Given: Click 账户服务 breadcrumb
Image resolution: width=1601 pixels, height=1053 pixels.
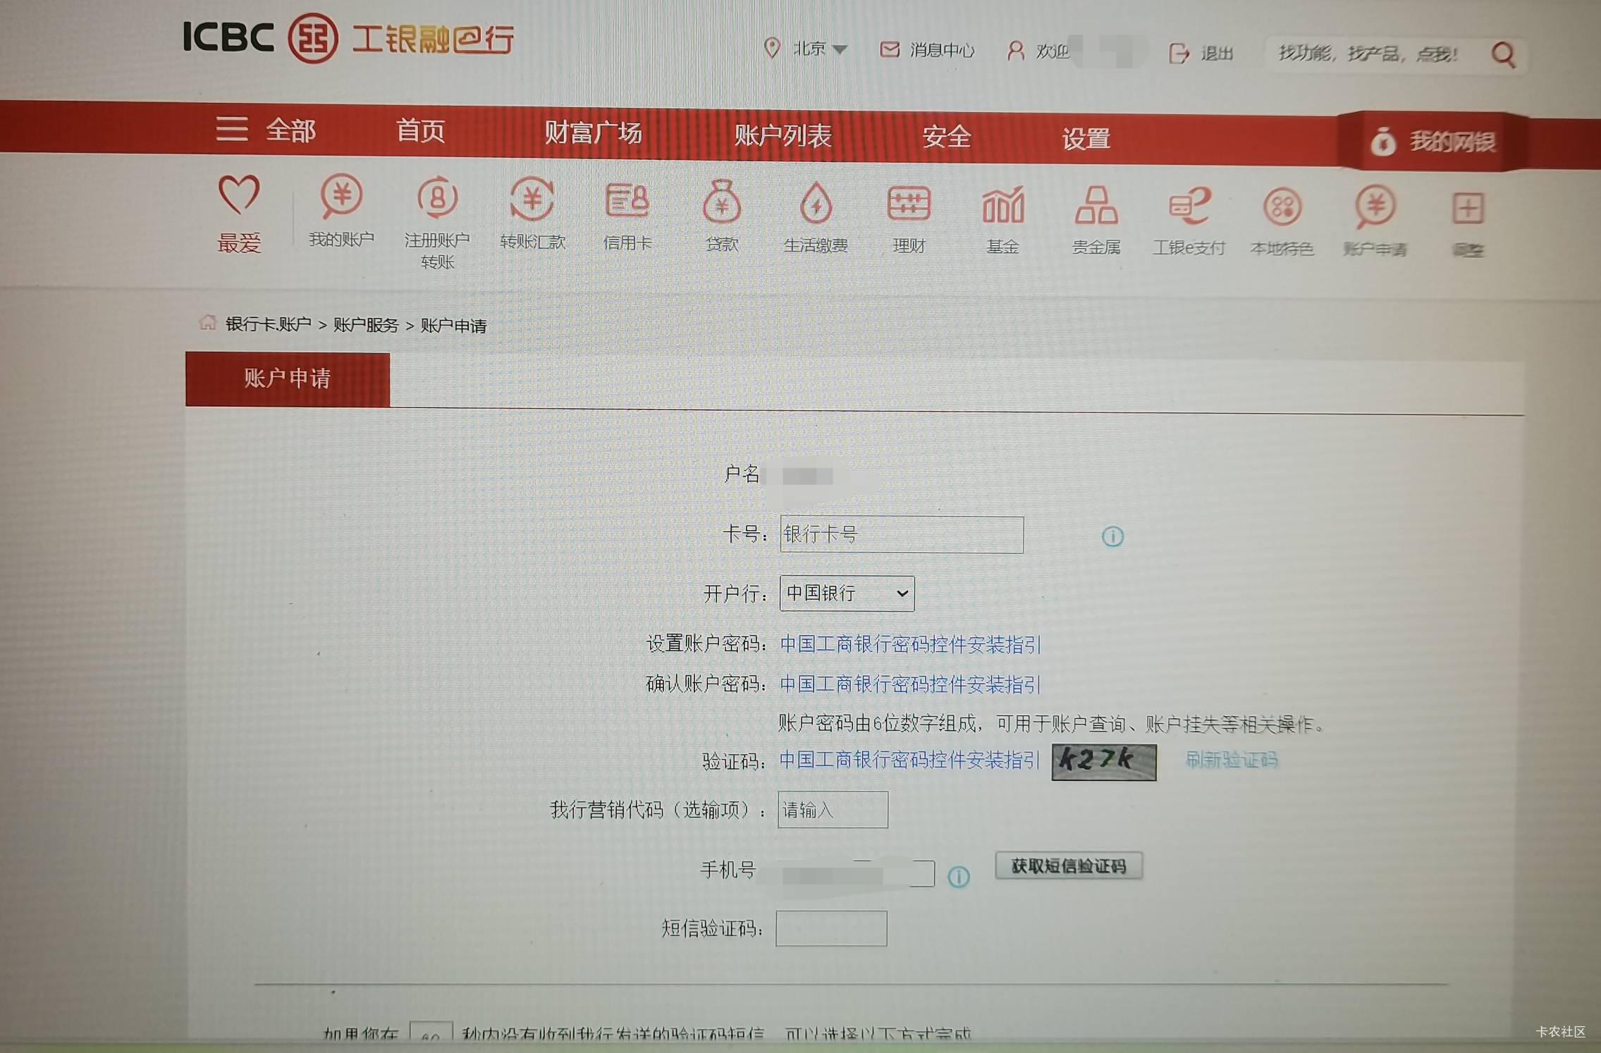Looking at the screenshot, I should coord(366,325).
